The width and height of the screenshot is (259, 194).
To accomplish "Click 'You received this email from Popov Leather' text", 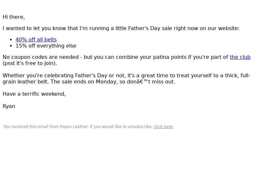I will point(46,127).
